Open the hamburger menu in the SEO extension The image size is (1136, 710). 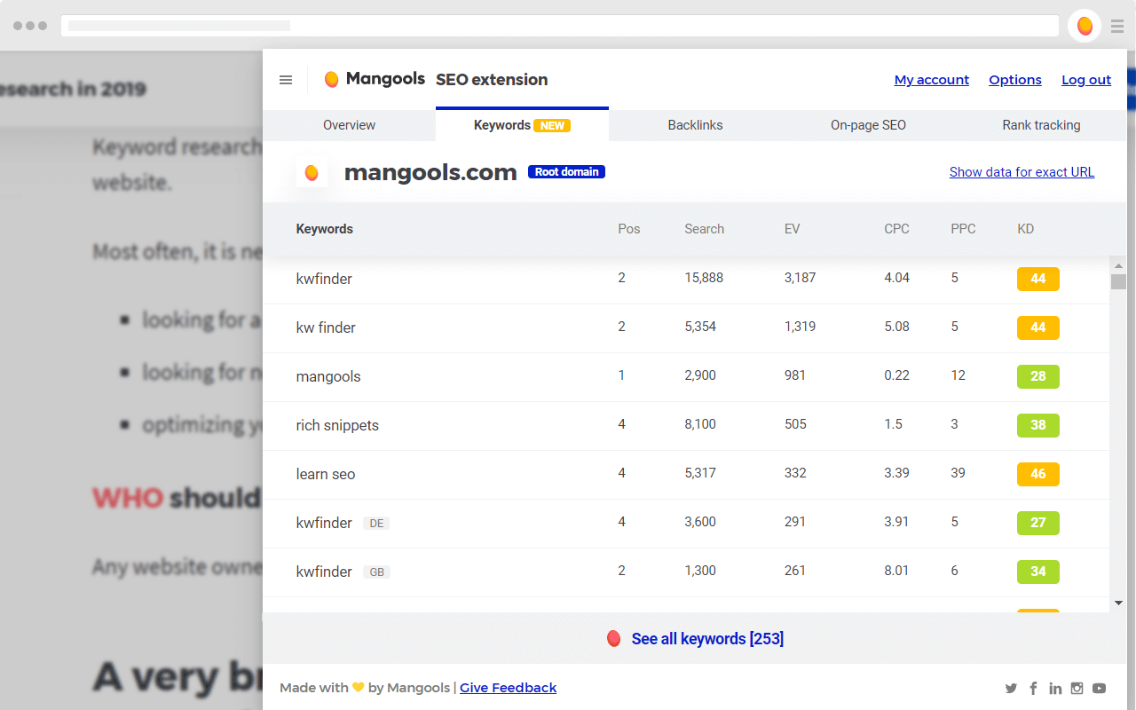(x=286, y=80)
